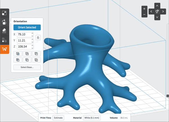The image size is (169, 122).
Task: Reset view using center eye icon
Action: point(157,12)
